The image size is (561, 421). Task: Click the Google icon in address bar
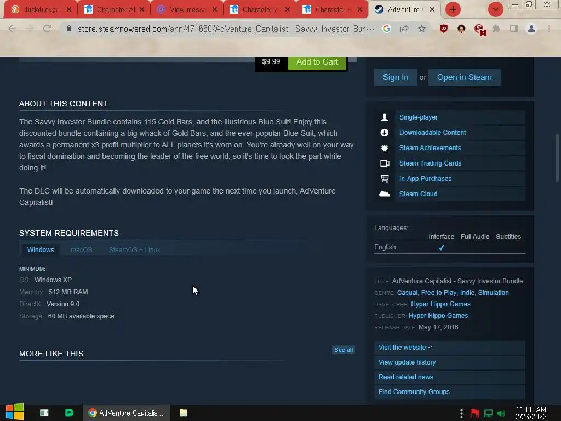(x=386, y=29)
